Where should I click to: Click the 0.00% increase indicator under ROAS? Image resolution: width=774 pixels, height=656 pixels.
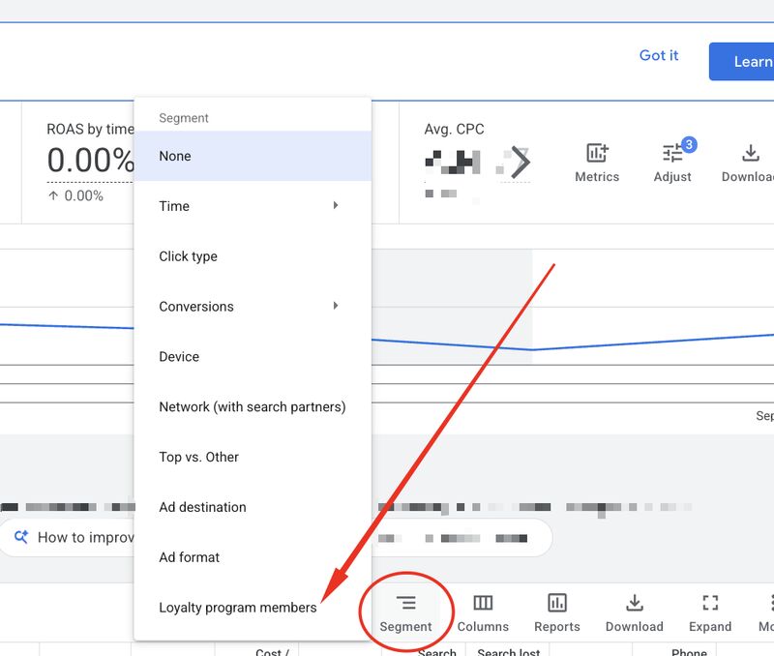pyautogui.click(x=75, y=196)
